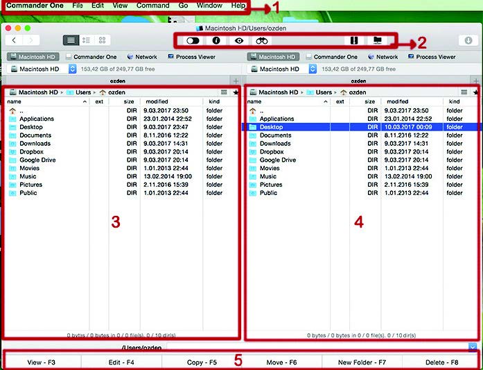The height and width of the screenshot is (370, 483).
Task: Select the Dropbox folder in left pane
Action: point(30,152)
